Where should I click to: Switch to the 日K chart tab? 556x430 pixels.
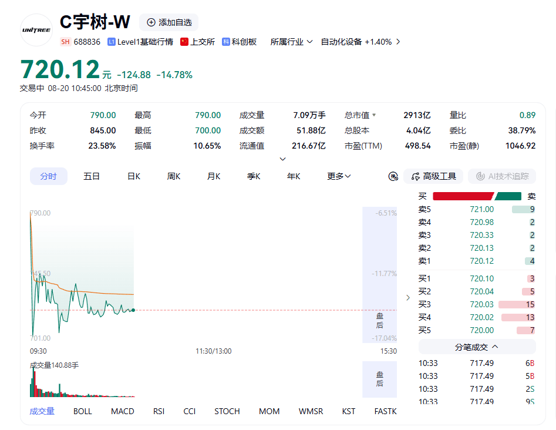point(134,176)
